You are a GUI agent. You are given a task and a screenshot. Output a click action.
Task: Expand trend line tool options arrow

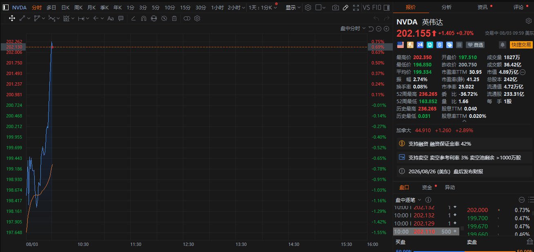click(29, 18)
